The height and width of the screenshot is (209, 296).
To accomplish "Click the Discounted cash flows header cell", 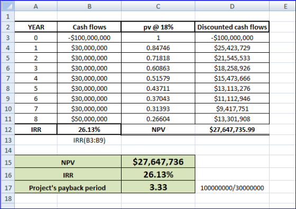I will point(232,27).
